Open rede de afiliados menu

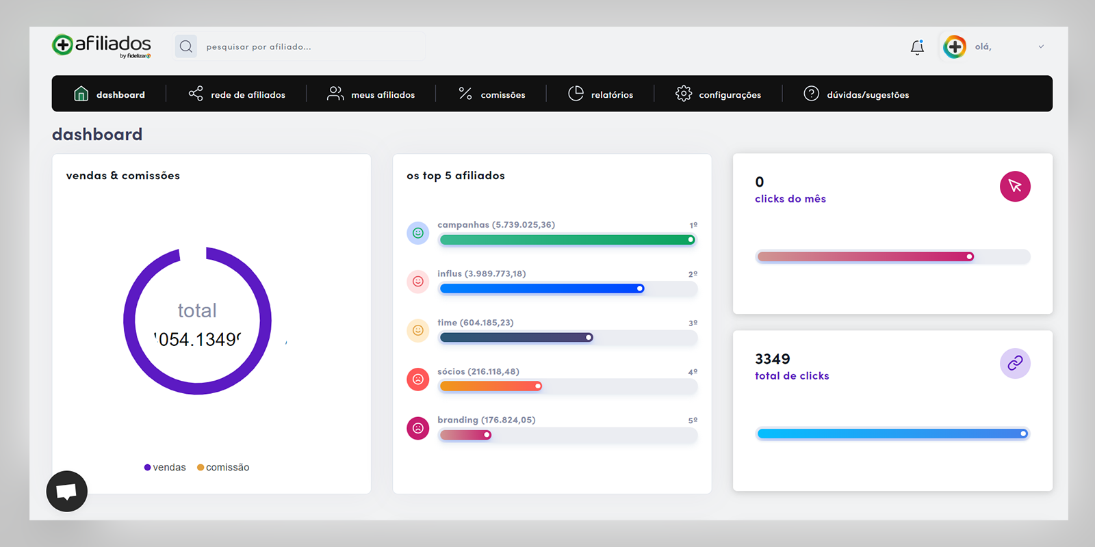click(x=237, y=94)
